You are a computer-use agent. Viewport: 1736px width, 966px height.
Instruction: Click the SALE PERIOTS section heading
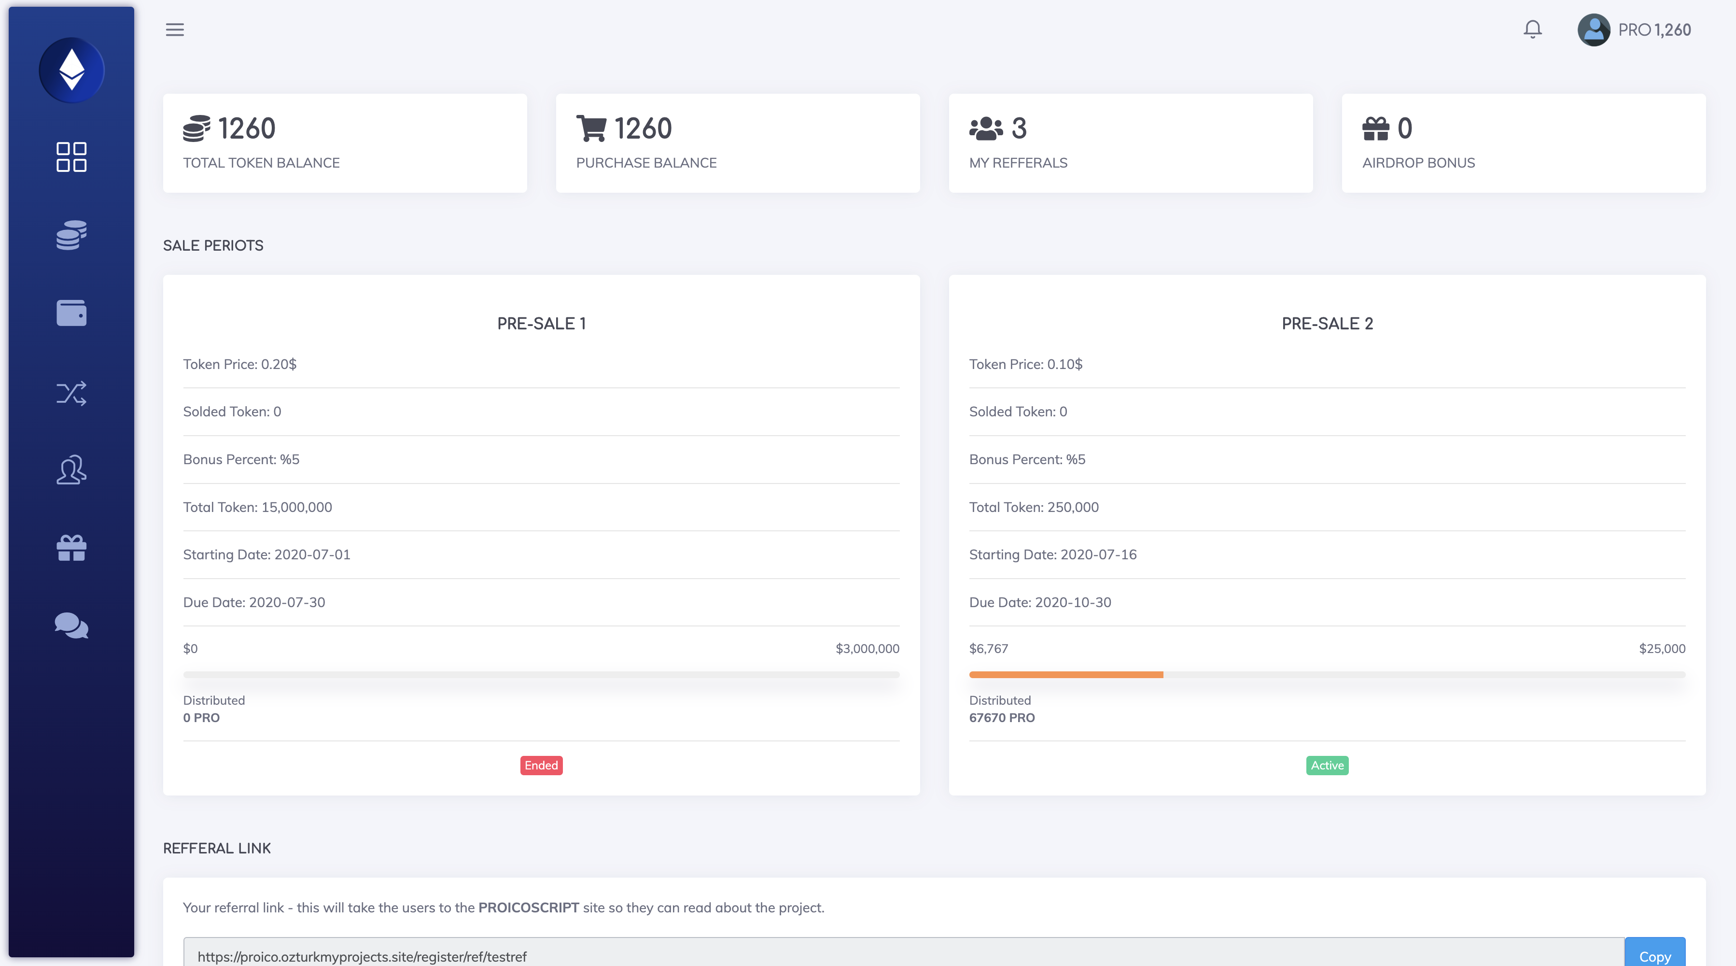pos(213,245)
